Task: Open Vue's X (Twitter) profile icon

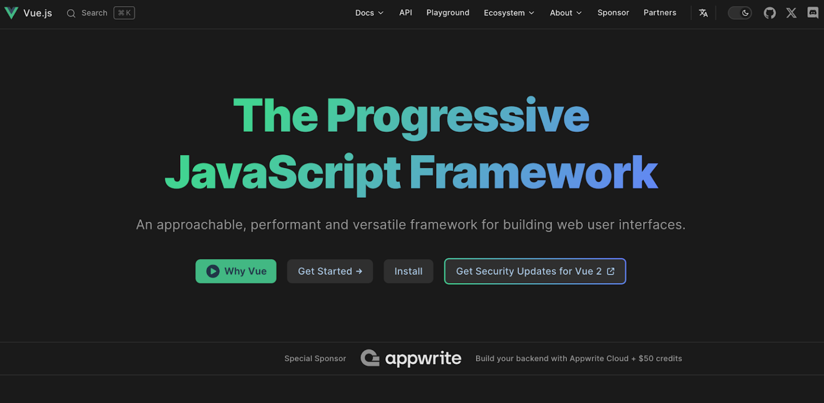Action: (791, 12)
